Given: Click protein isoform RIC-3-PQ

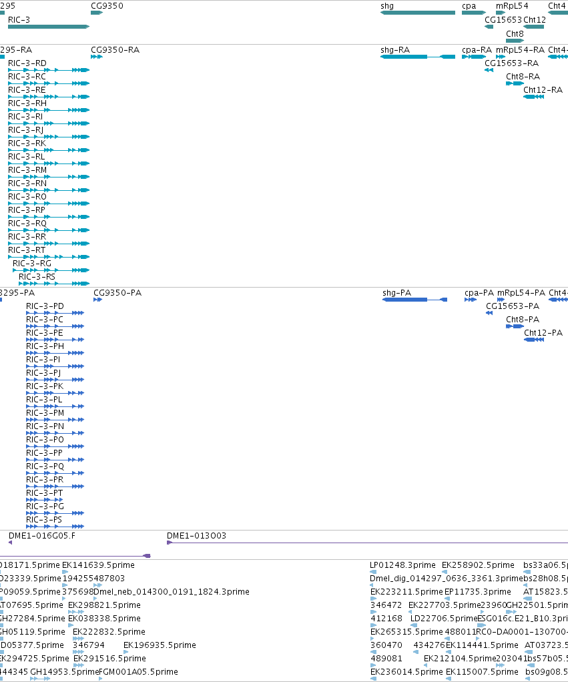Looking at the screenshot, I should (x=45, y=466).
